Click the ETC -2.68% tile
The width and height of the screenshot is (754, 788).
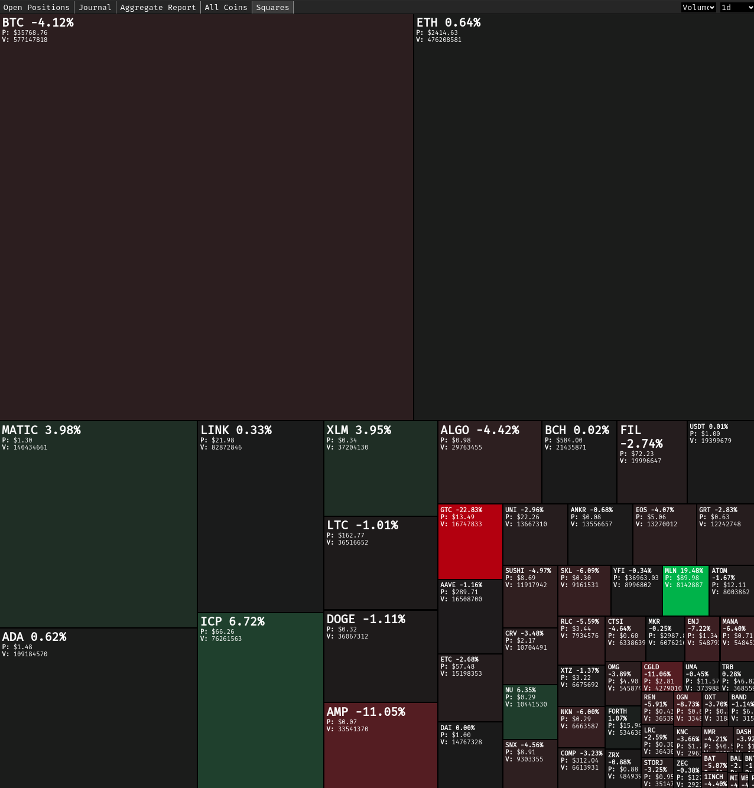pyautogui.click(x=470, y=688)
